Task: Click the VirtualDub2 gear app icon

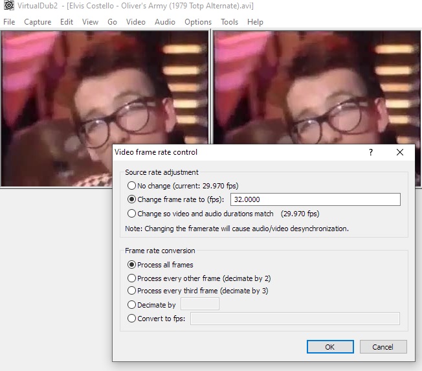Action: [8, 5]
